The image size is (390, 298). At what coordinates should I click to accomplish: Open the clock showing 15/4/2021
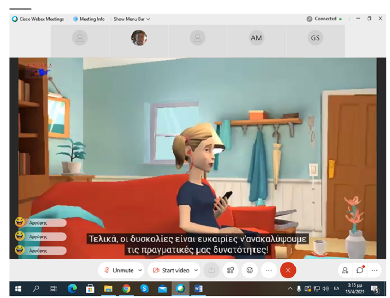355,289
